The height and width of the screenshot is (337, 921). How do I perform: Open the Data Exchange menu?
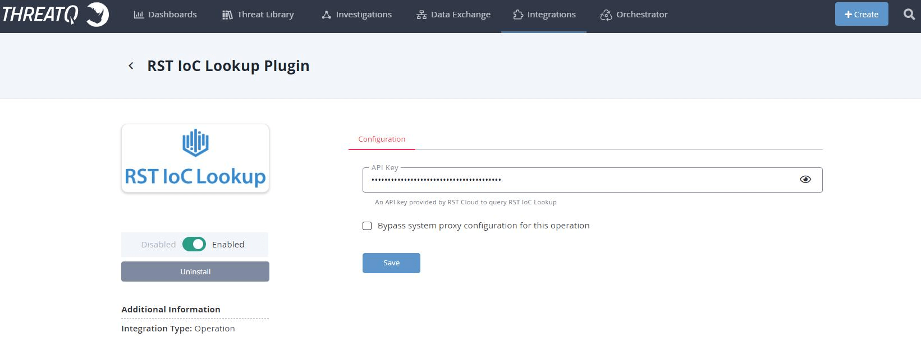pyautogui.click(x=453, y=15)
